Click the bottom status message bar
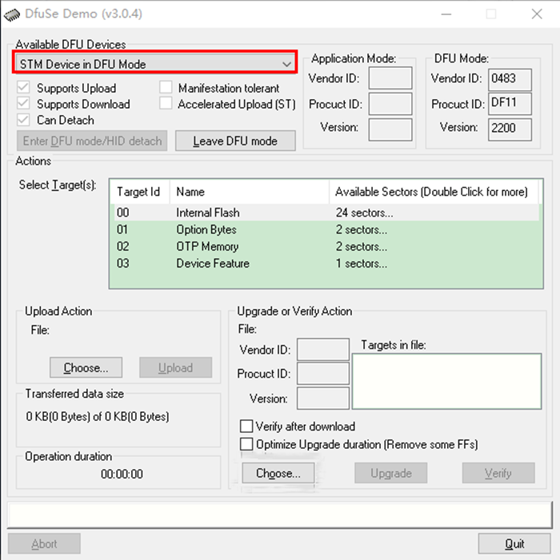 280,514
